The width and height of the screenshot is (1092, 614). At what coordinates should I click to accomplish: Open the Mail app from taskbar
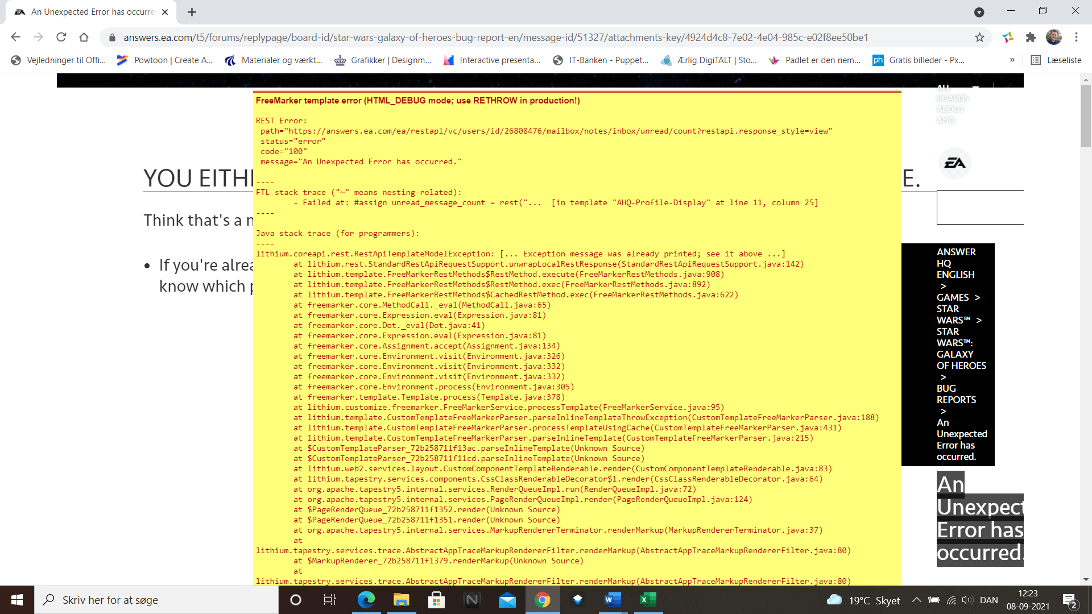click(x=507, y=600)
